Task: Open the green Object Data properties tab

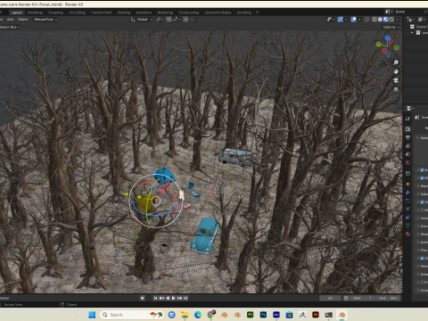Action: [407, 226]
